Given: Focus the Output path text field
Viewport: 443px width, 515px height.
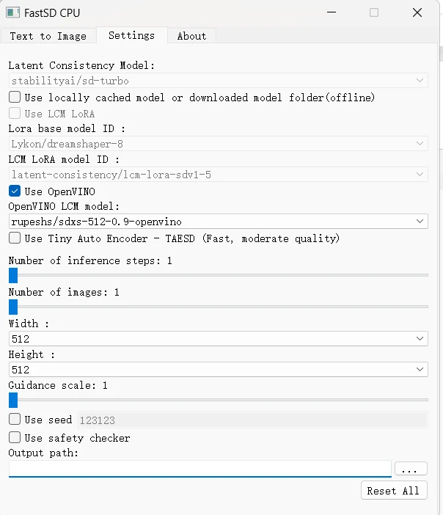Looking at the screenshot, I should [x=200, y=468].
